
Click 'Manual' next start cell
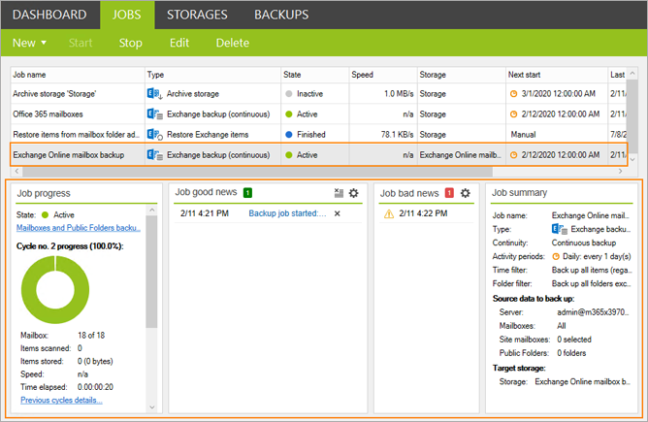coord(523,134)
